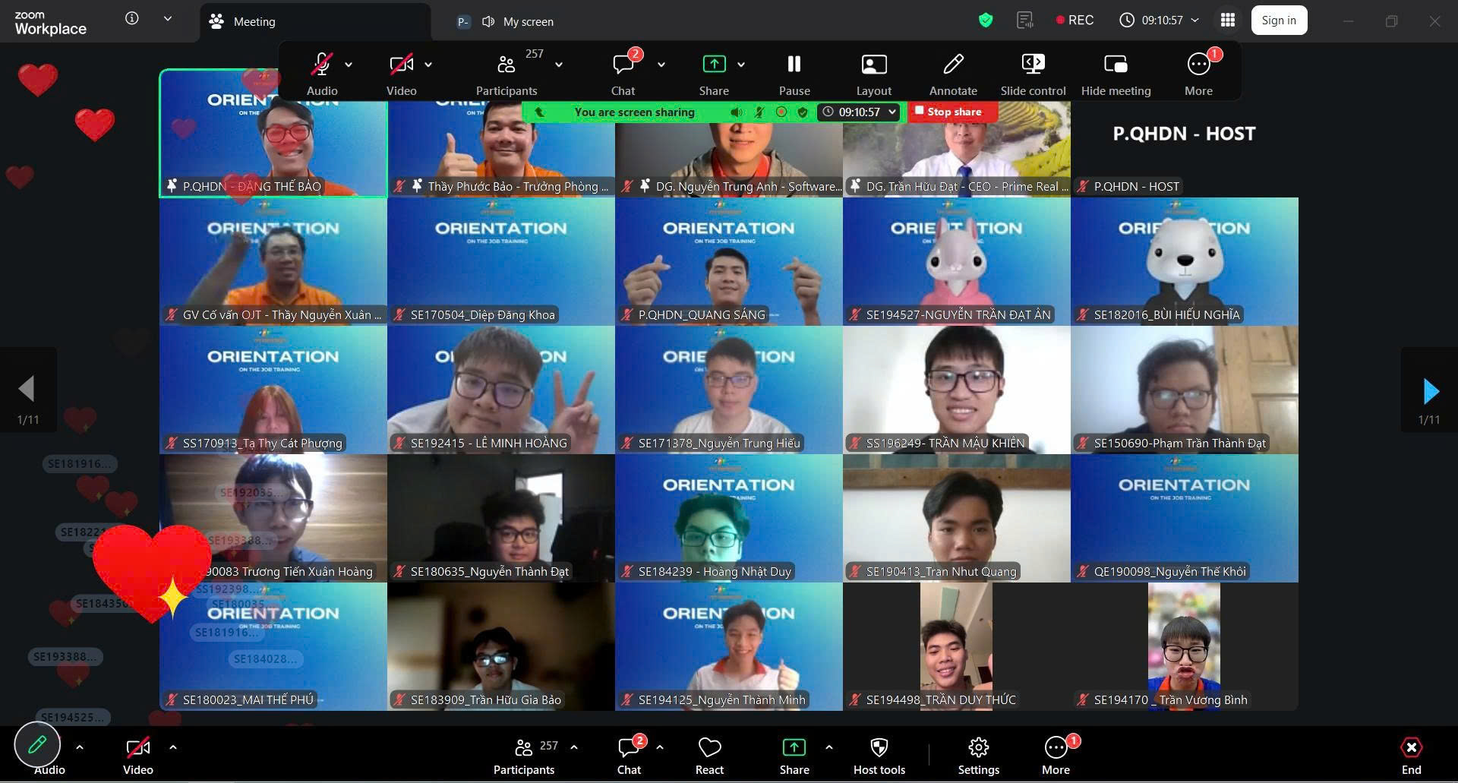Open Slide control in sharing toolbar
1458x783 pixels.
tap(1033, 65)
